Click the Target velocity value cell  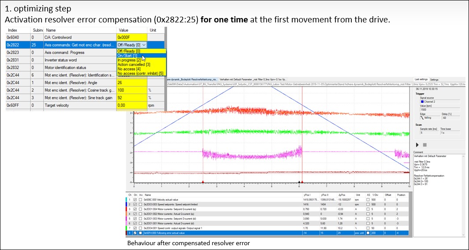pos(132,105)
